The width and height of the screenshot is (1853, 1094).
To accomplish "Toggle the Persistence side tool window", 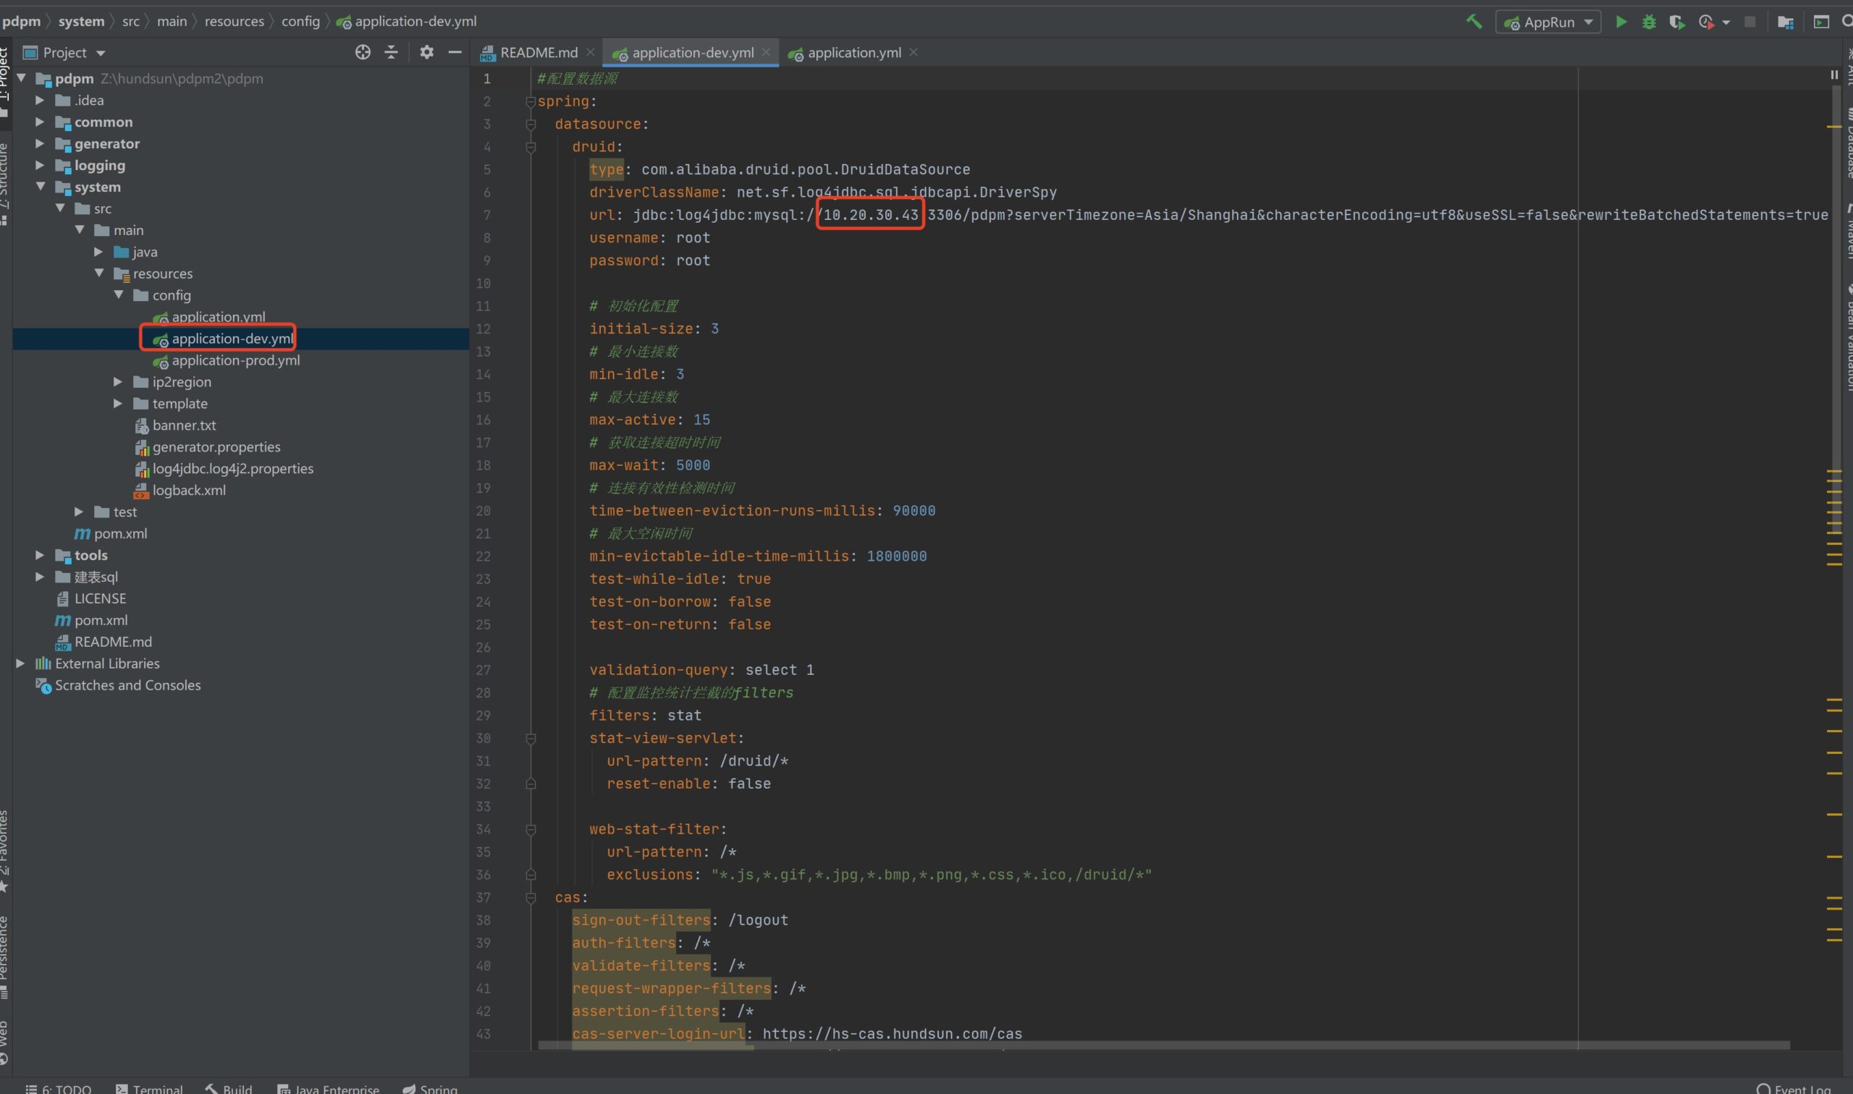I will click(x=4, y=957).
